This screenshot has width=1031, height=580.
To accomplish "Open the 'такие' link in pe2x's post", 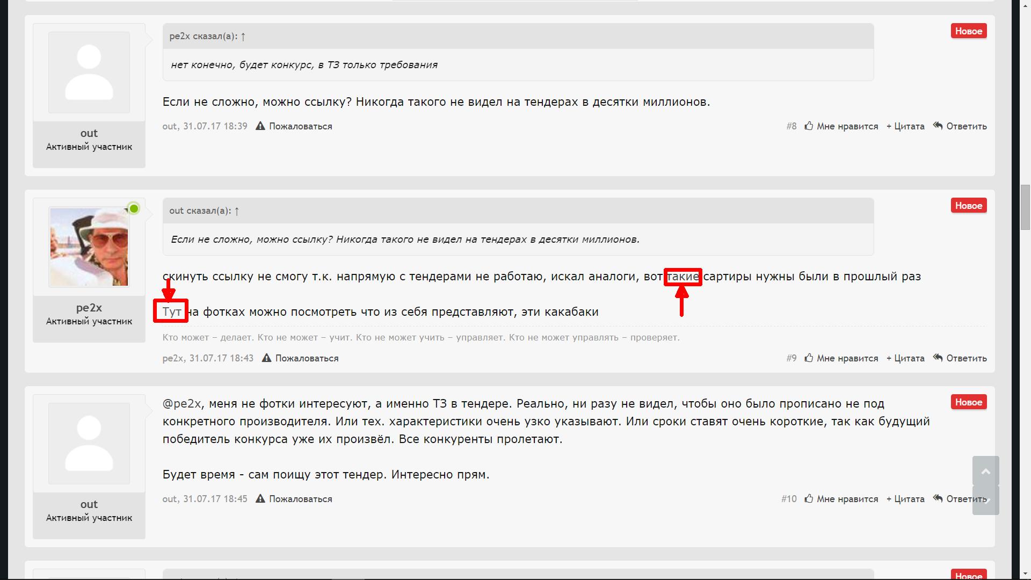I will [x=683, y=277].
